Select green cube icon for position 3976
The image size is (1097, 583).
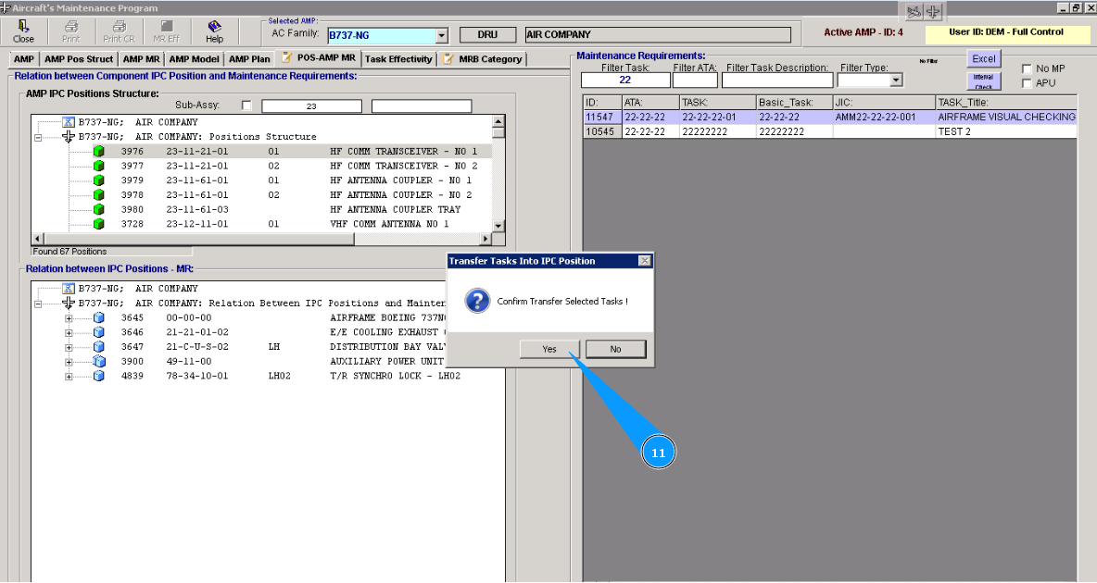coord(99,151)
